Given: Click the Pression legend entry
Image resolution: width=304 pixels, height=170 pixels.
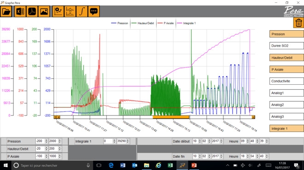Looking at the screenshot, I should [x=120, y=23].
